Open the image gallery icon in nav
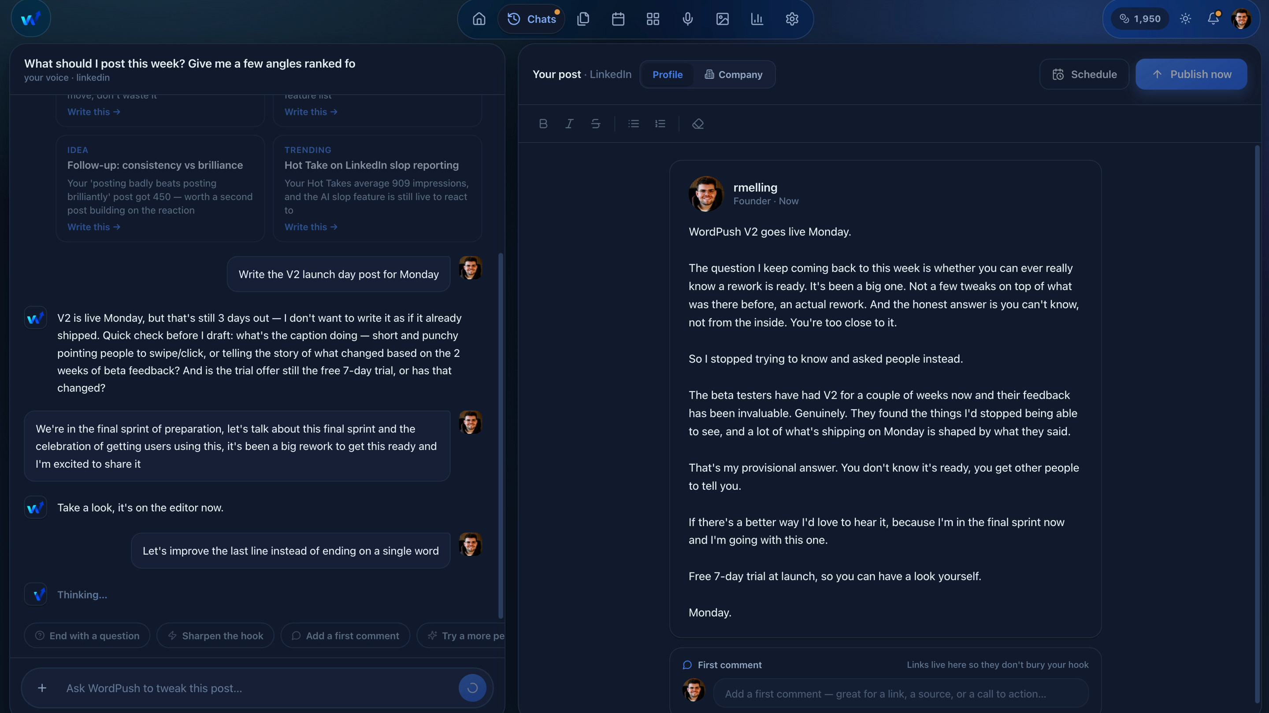The image size is (1269, 713). click(723, 19)
